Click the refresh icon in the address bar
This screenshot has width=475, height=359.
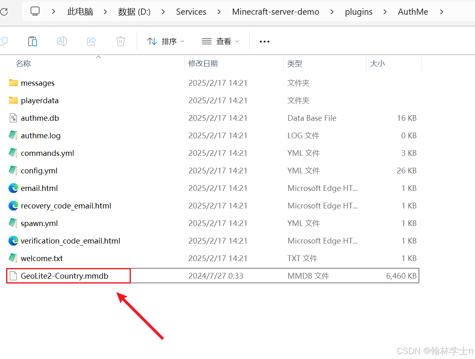pos(4,12)
